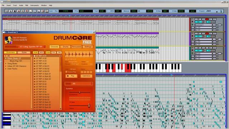229x129 pixels.
Task: Click the toolbar icon right of red X
Action: click(31, 11)
